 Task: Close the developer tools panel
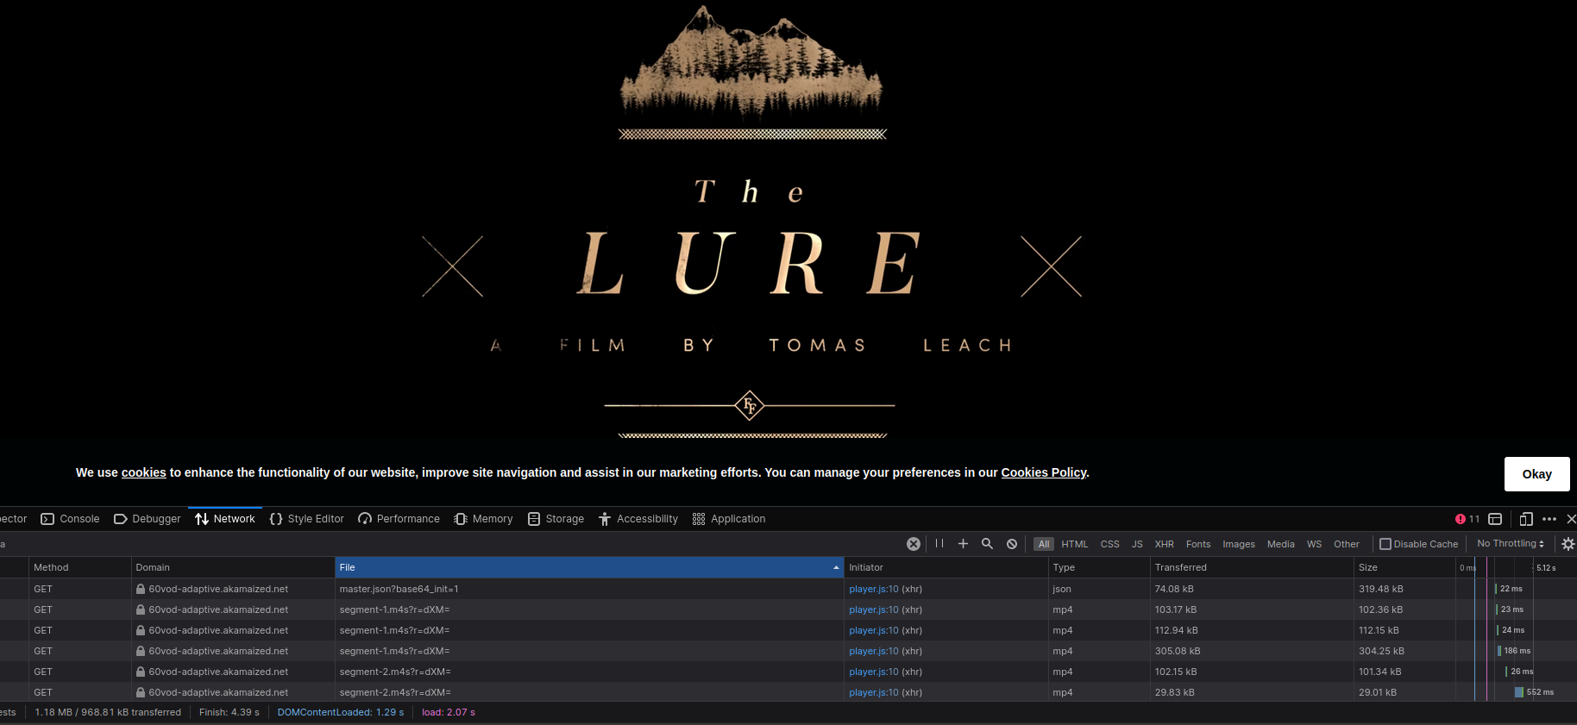click(x=1571, y=519)
